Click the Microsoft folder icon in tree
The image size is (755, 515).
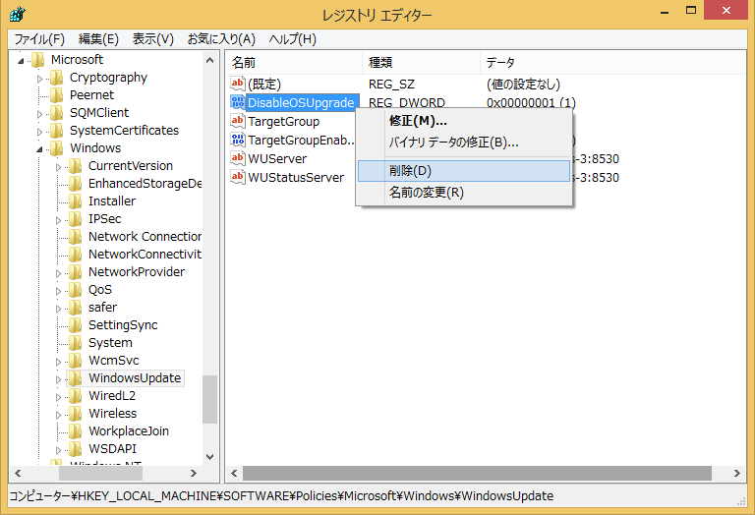37,60
